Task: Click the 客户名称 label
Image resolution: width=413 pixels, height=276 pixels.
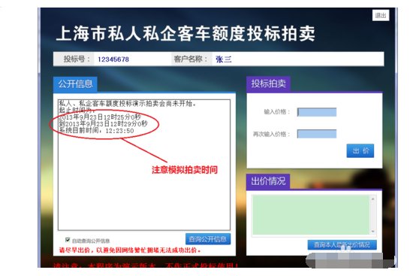Action: 191,59
